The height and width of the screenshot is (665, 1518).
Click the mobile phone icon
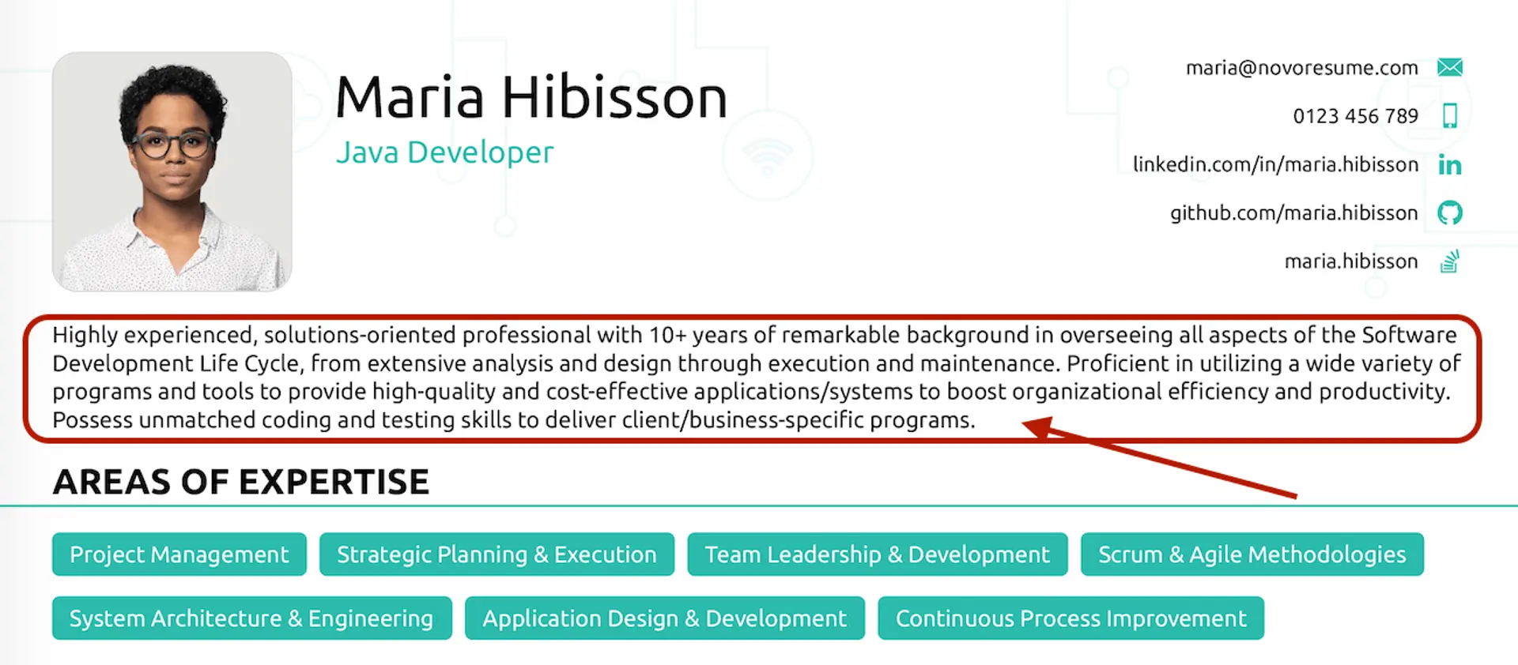coord(1449,115)
